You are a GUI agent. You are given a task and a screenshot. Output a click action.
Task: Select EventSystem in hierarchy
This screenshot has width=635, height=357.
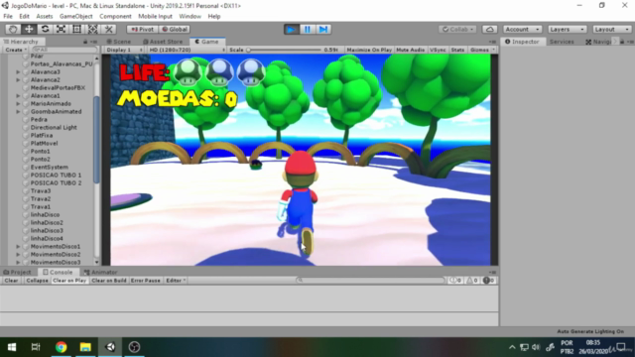click(x=49, y=168)
